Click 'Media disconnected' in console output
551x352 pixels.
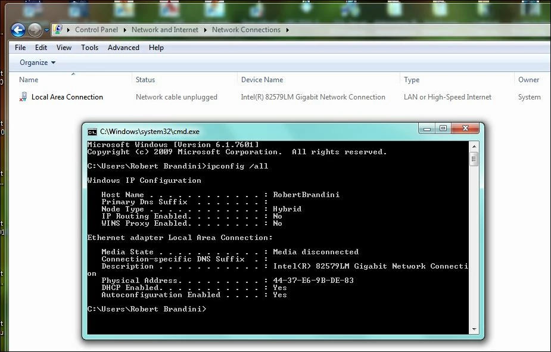tap(316, 252)
